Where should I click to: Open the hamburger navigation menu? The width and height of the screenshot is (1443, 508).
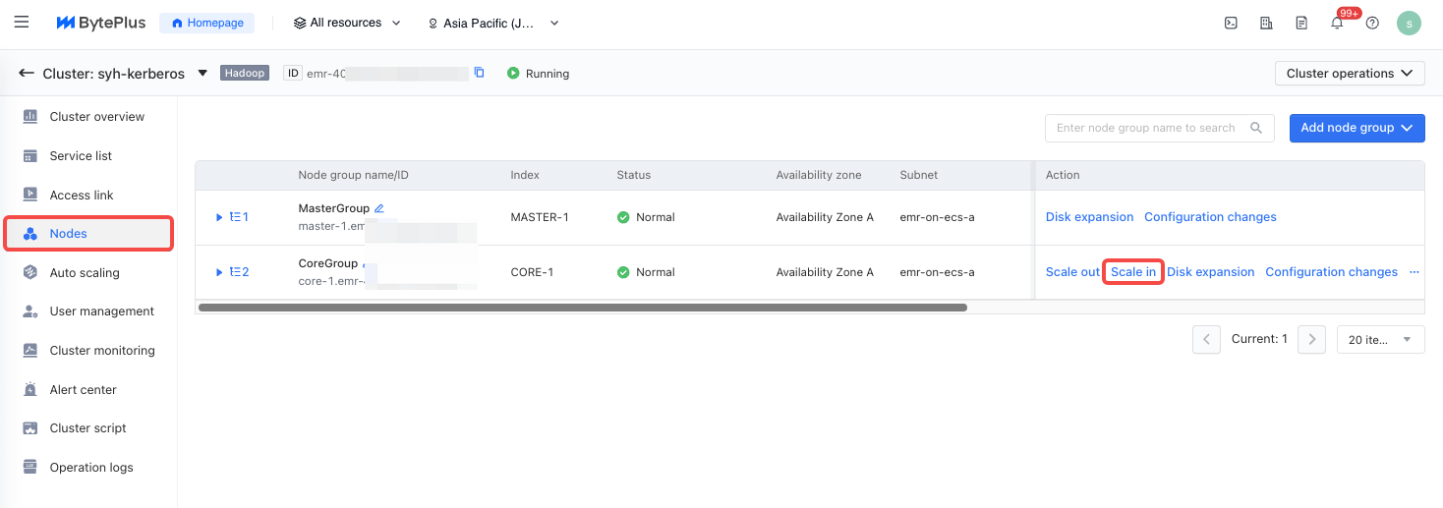(x=22, y=22)
